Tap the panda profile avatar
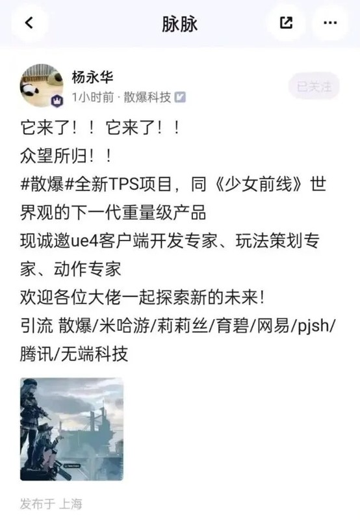This screenshot has width=360, height=524. [42, 86]
